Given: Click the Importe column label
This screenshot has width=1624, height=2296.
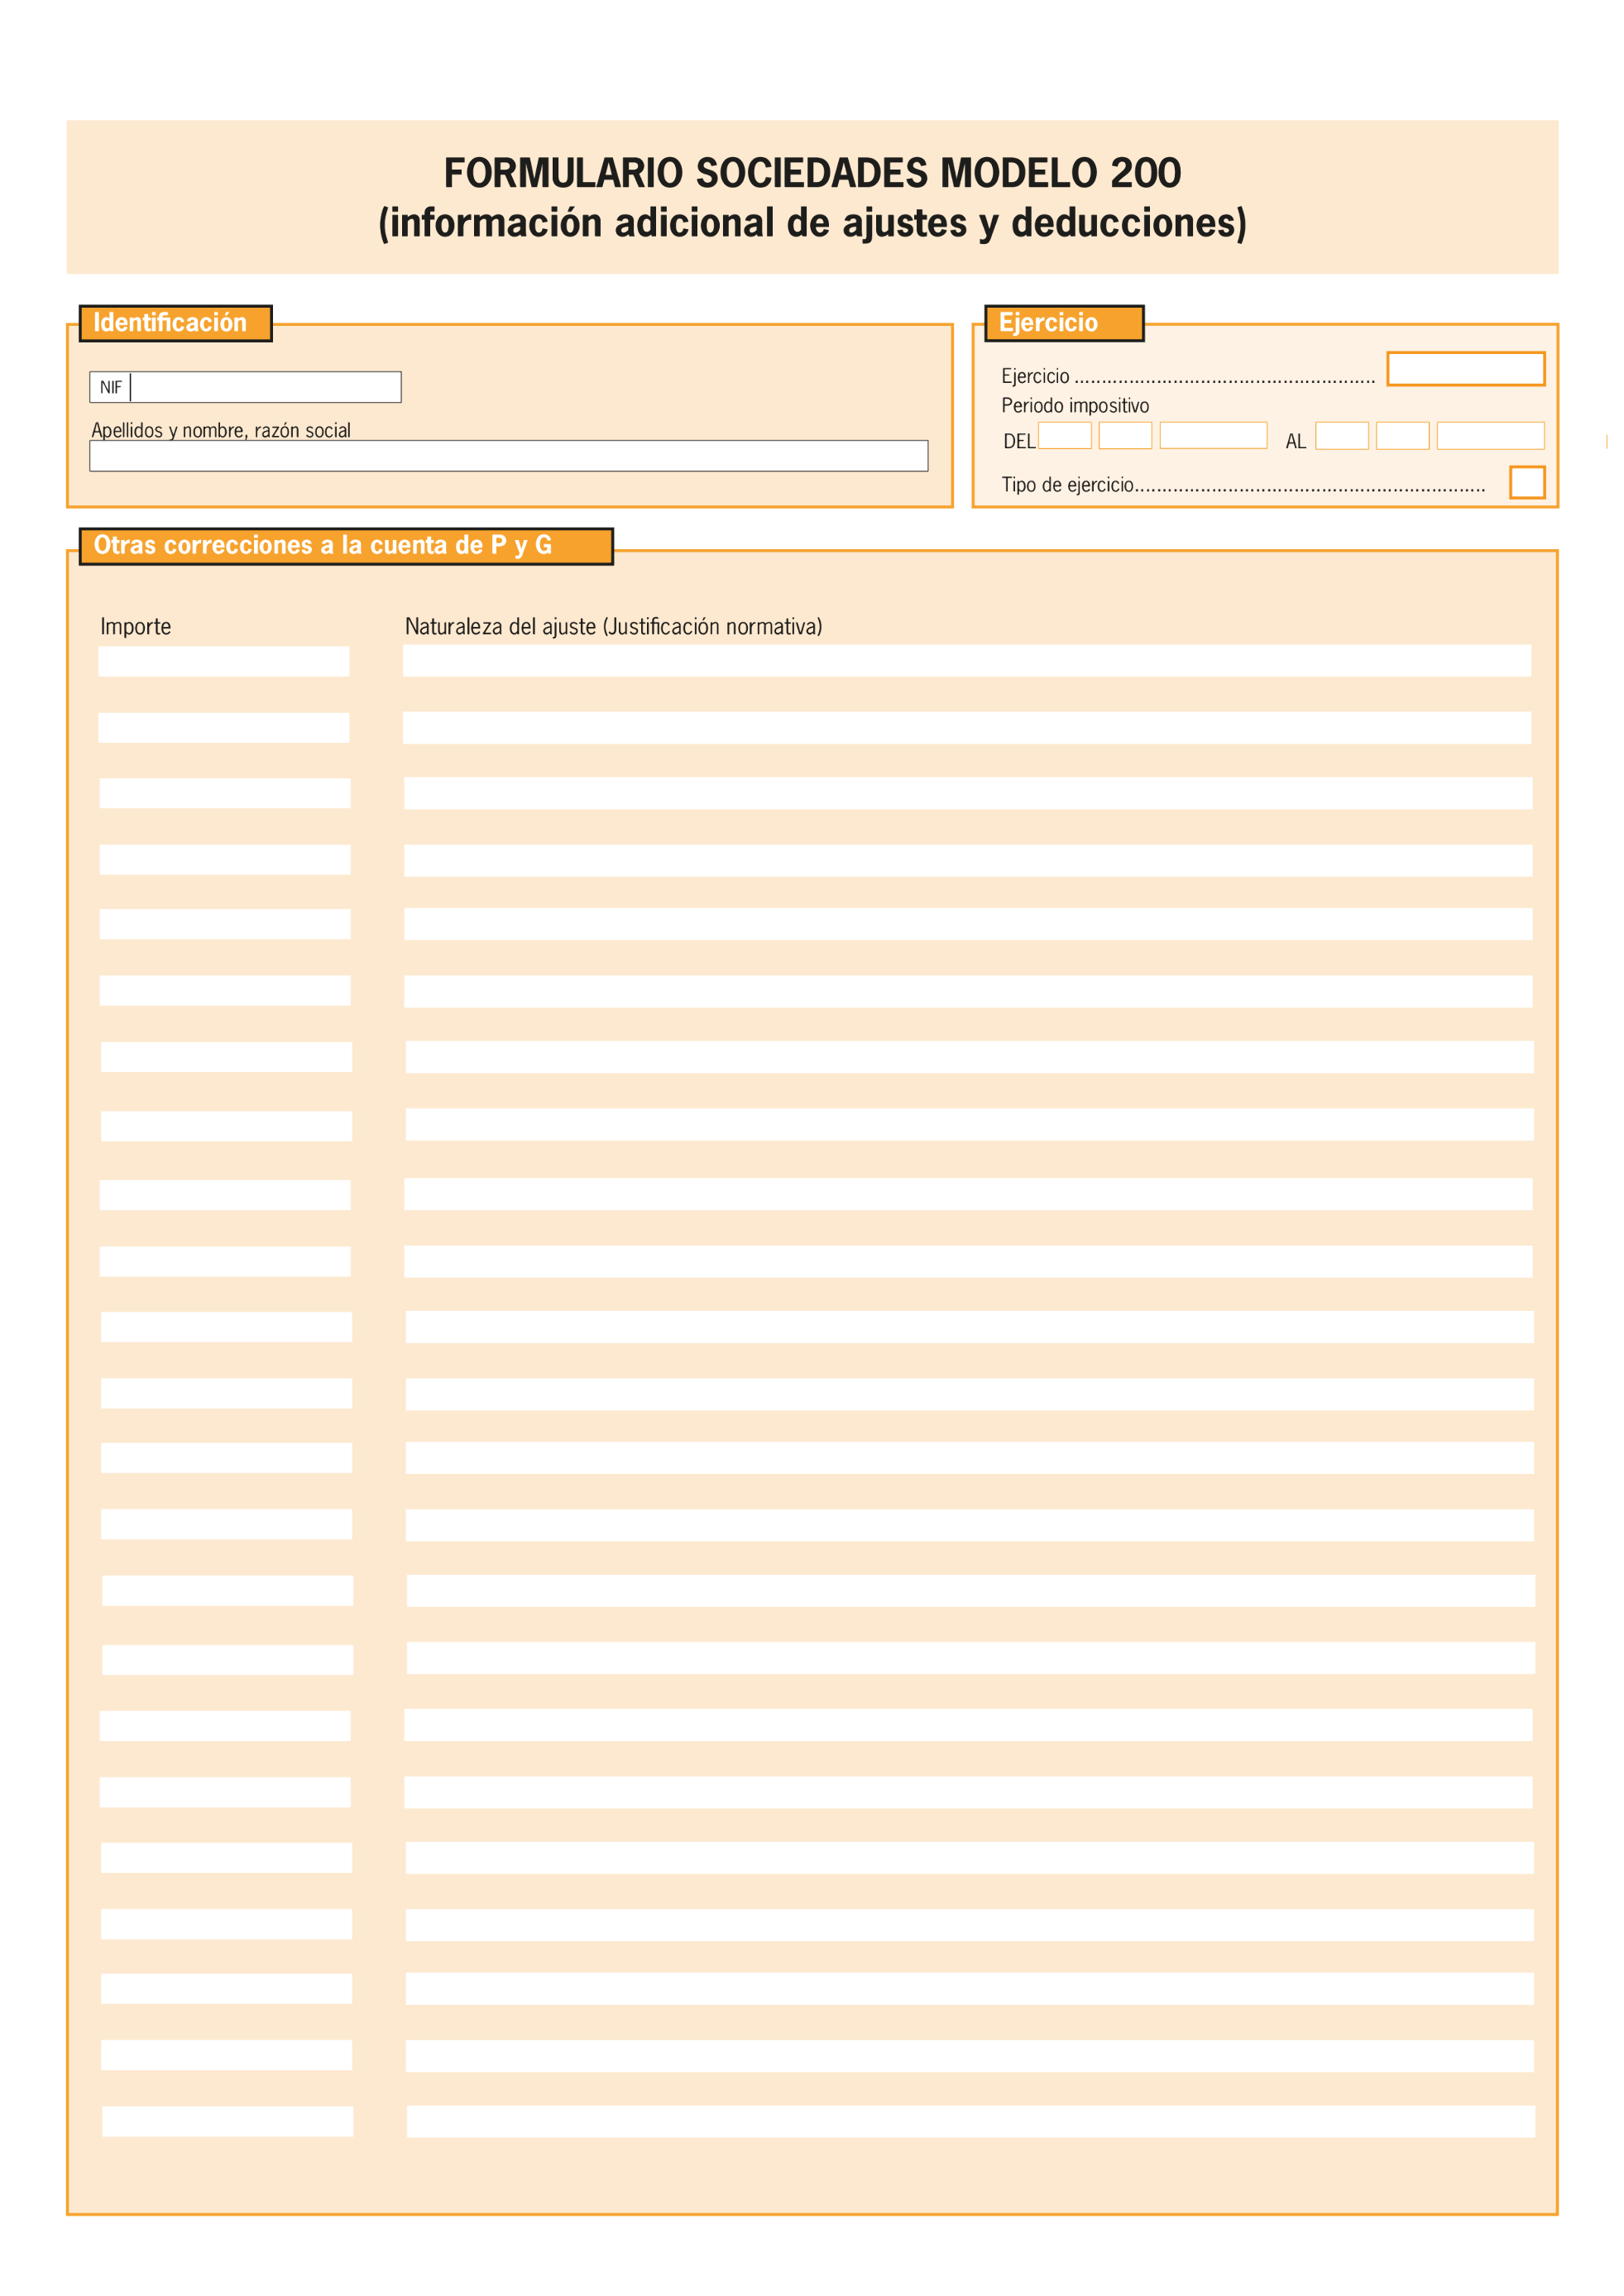Looking at the screenshot, I should pos(136,627).
